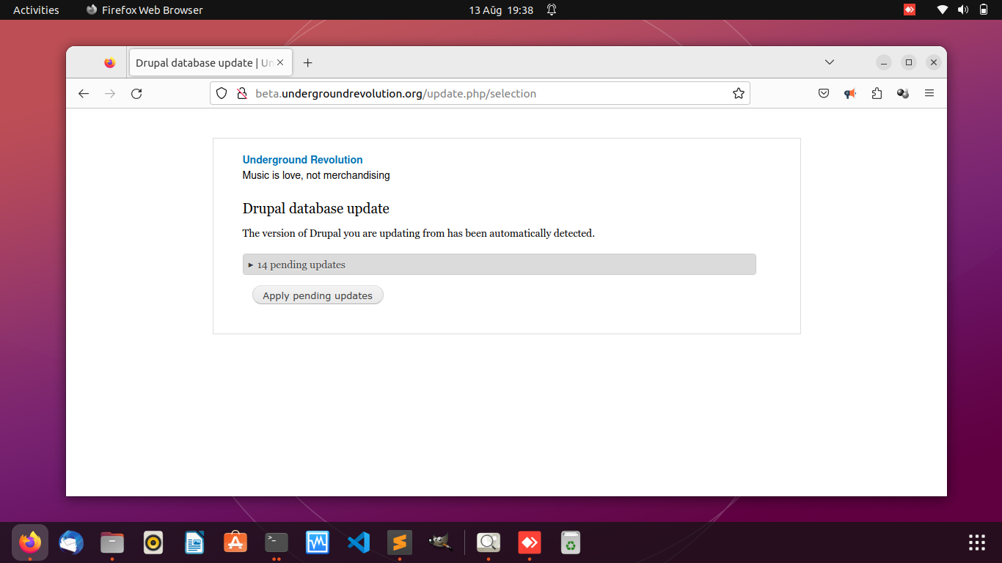Open the Terminal from the dock
This screenshot has width=1002, height=563.
pos(277,542)
